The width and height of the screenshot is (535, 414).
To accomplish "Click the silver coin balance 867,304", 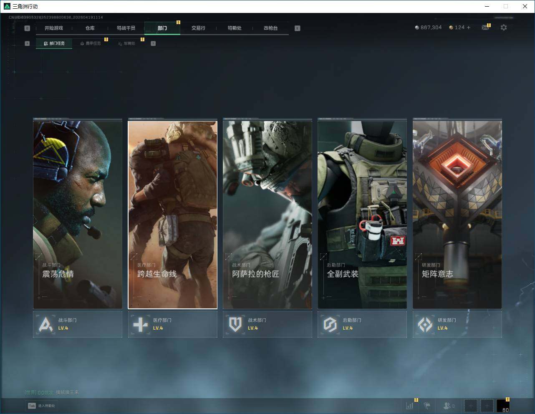I will (428, 28).
